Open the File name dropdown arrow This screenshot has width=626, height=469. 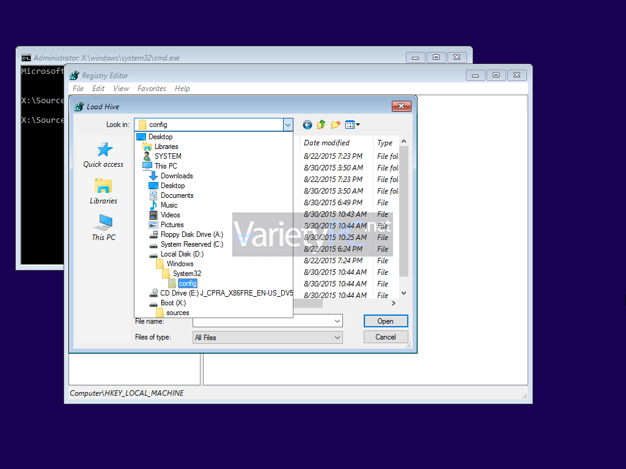click(x=337, y=321)
